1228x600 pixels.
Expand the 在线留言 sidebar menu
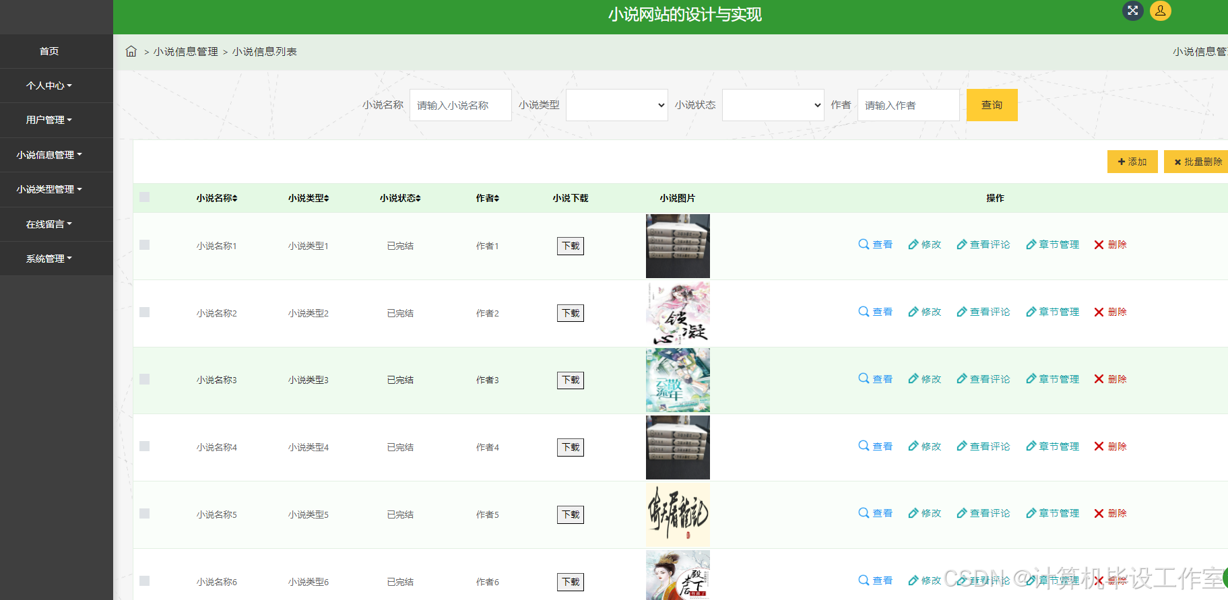tap(49, 224)
